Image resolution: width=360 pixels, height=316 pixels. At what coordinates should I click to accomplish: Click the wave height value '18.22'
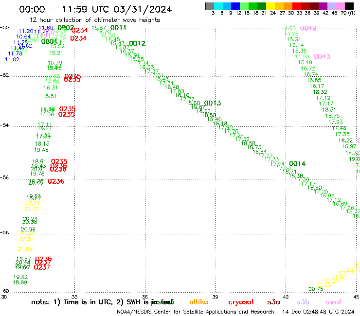(345, 140)
